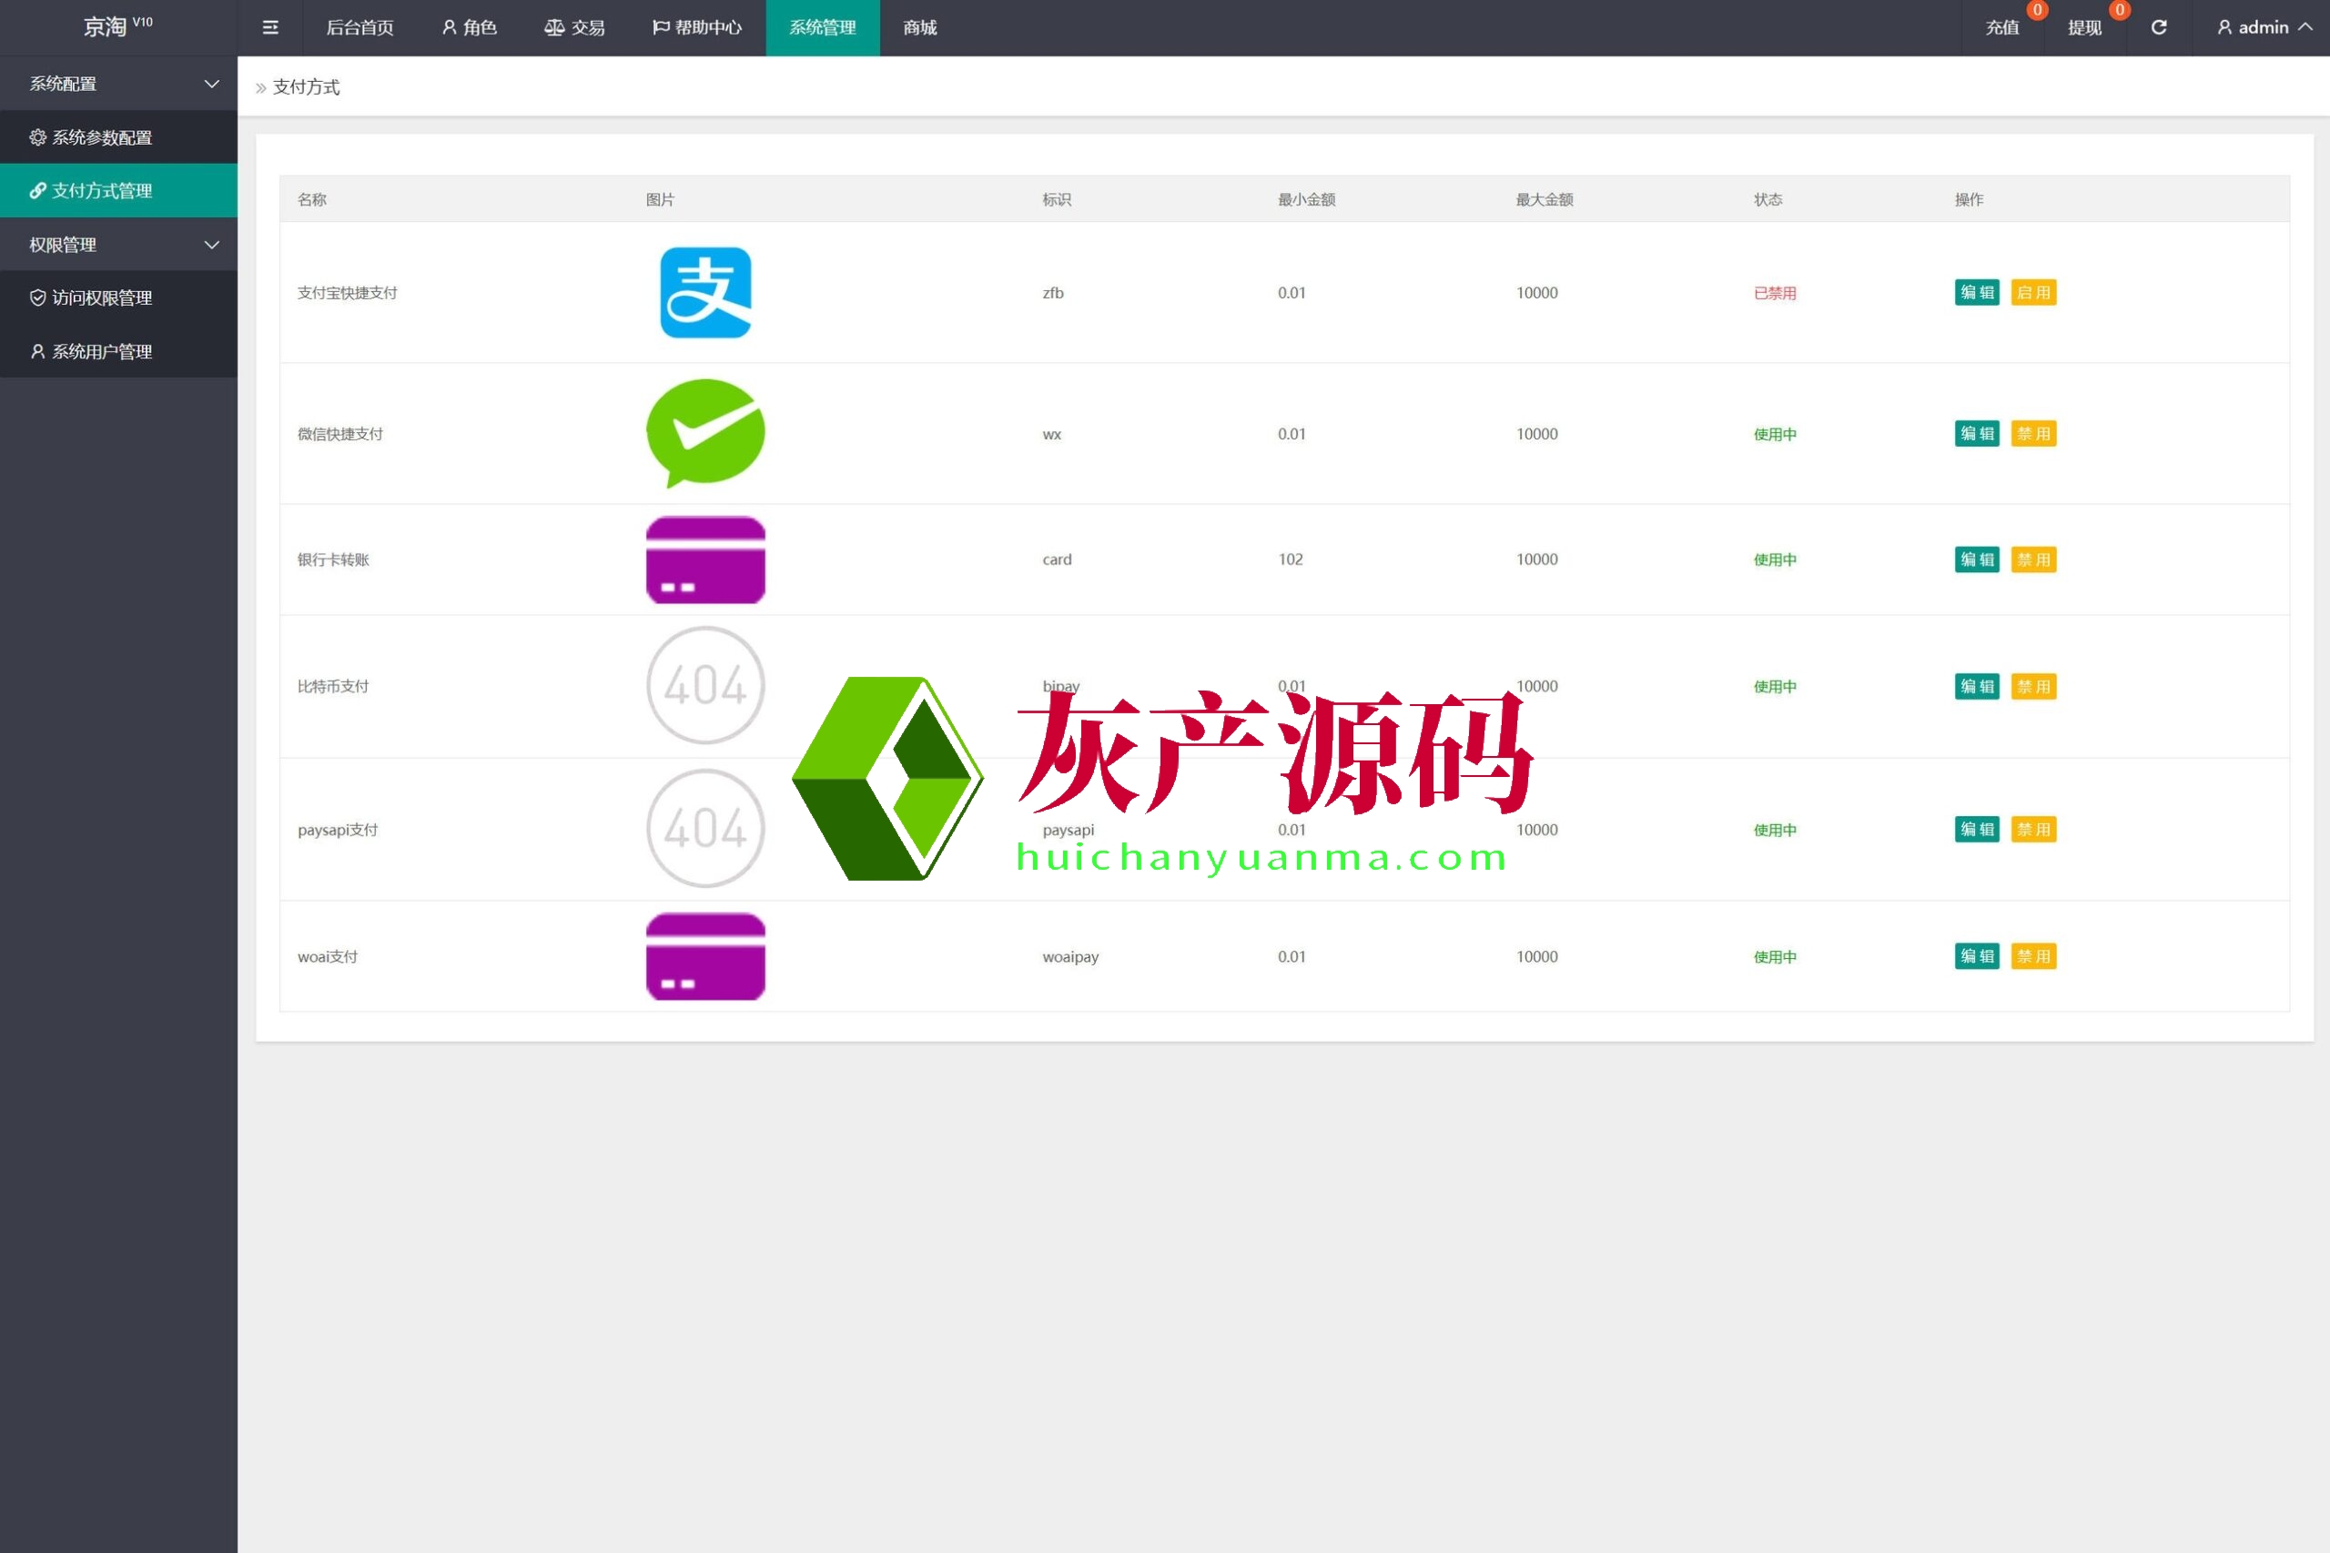Image resolution: width=2330 pixels, height=1553 pixels.
Task: Switch to the 商城 top menu
Action: point(919,27)
